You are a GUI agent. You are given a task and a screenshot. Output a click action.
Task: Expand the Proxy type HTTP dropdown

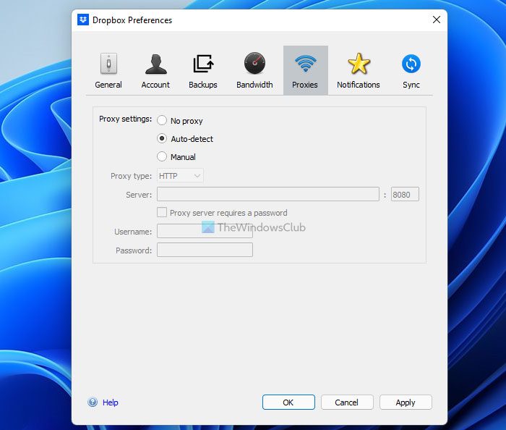pos(180,176)
